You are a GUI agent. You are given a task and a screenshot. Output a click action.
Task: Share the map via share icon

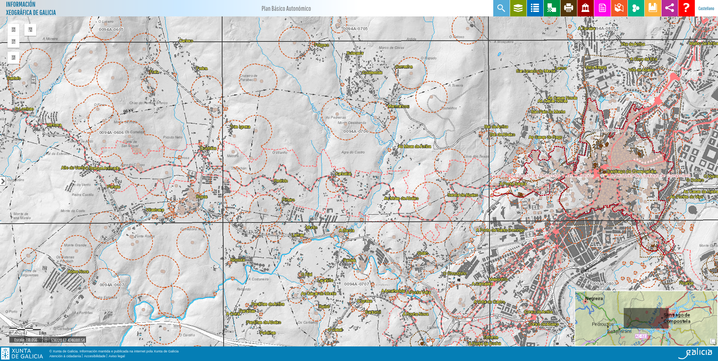(669, 8)
